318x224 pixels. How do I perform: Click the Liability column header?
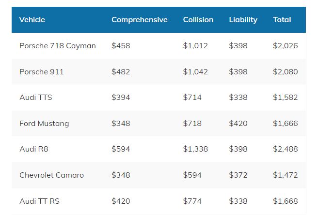pos(243,20)
